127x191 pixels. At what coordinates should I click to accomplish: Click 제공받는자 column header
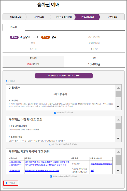coord(13,158)
